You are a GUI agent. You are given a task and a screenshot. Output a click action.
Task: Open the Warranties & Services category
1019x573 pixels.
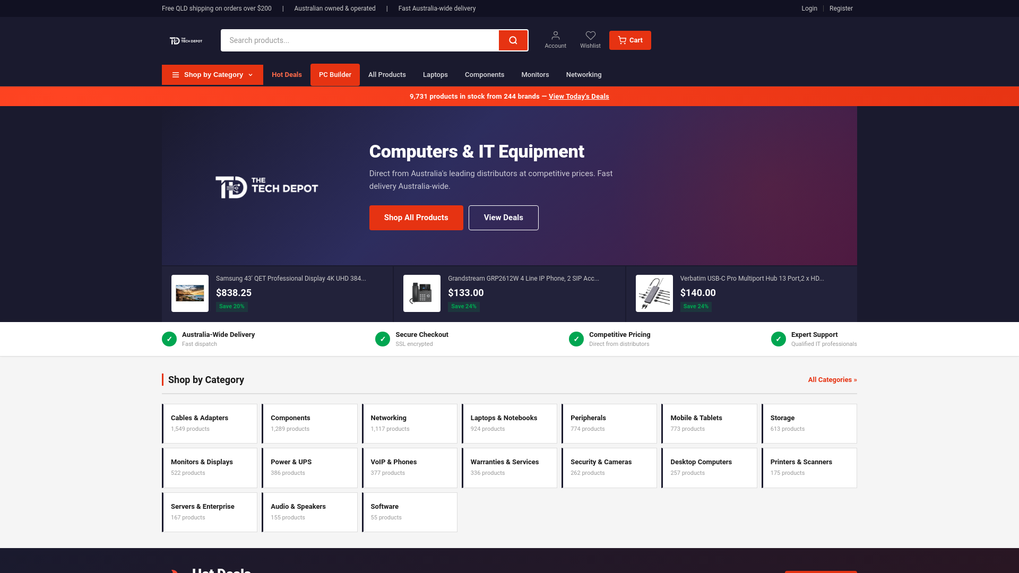click(509, 468)
